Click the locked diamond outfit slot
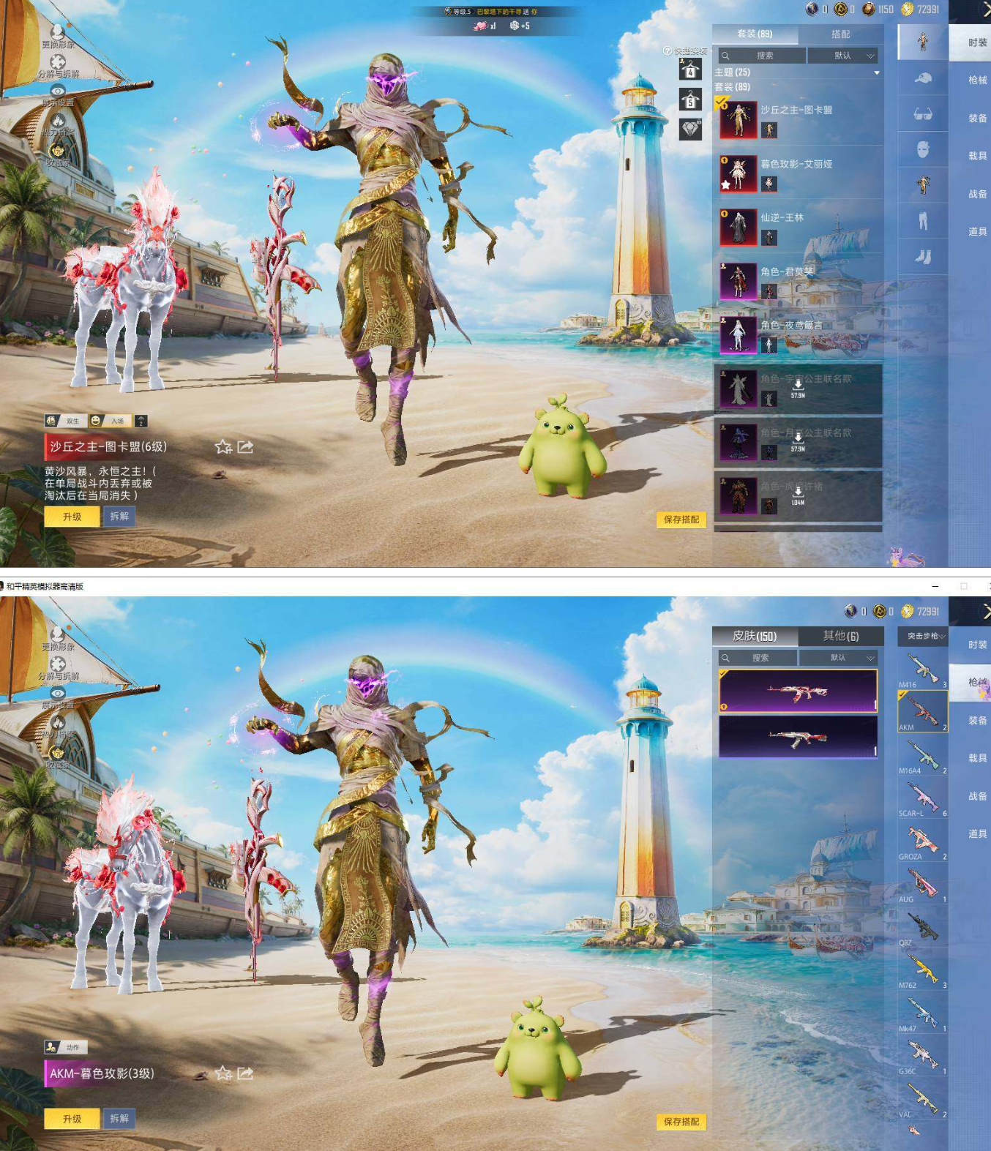Image resolution: width=991 pixels, height=1151 pixels. (x=690, y=130)
